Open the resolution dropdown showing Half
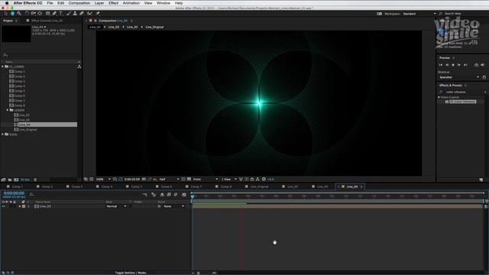This screenshot has height=275, width=489. [169, 180]
